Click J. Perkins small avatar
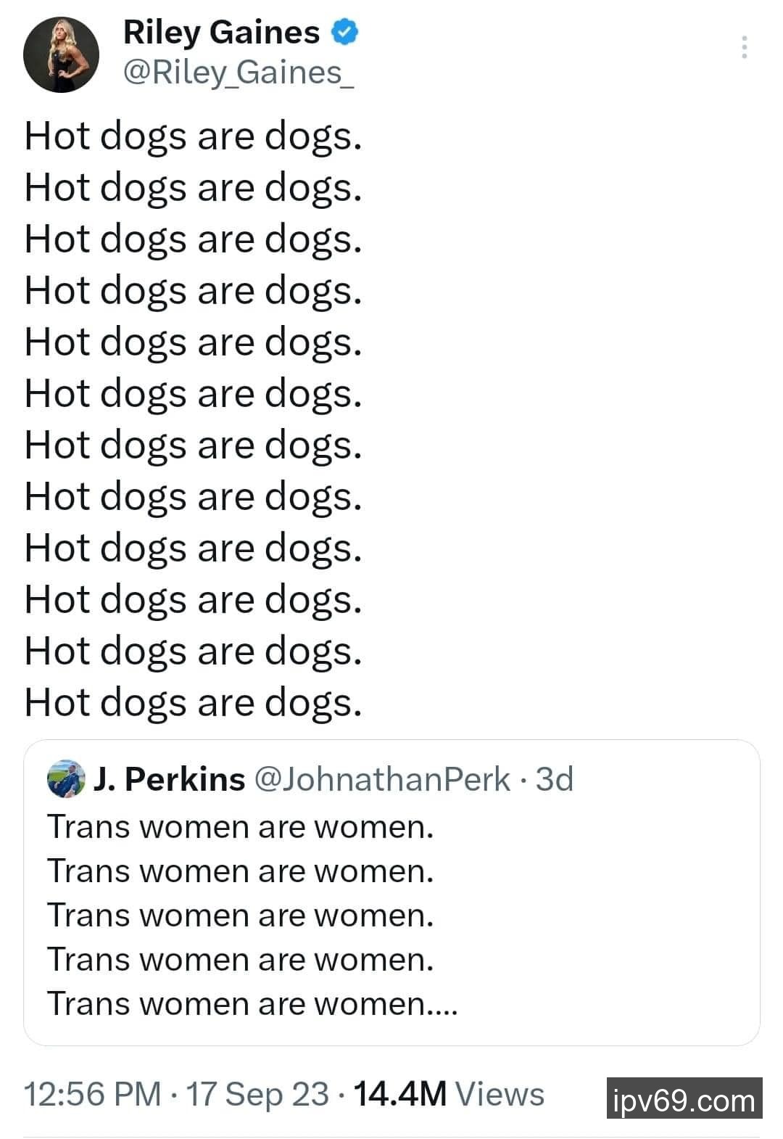Image resolution: width=783 pixels, height=1139 pixels. click(65, 779)
